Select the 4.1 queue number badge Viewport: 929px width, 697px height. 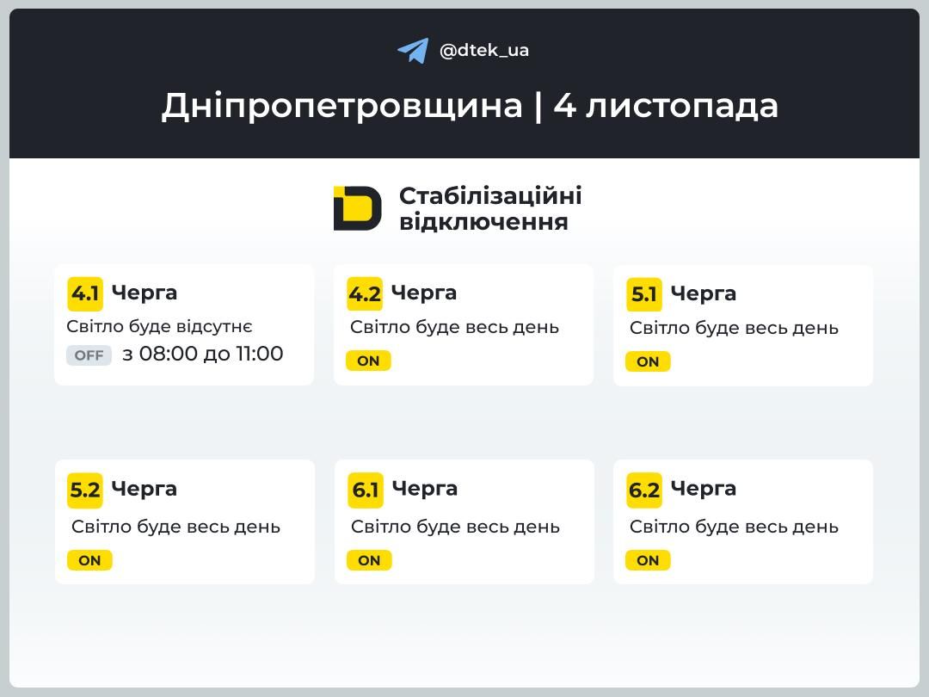(85, 293)
